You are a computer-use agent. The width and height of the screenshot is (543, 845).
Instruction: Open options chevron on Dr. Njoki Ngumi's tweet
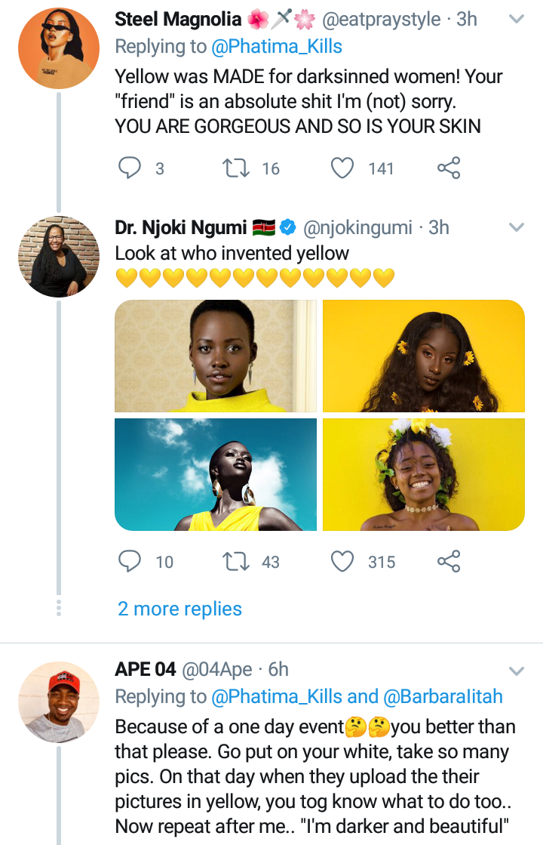pyautogui.click(x=517, y=227)
